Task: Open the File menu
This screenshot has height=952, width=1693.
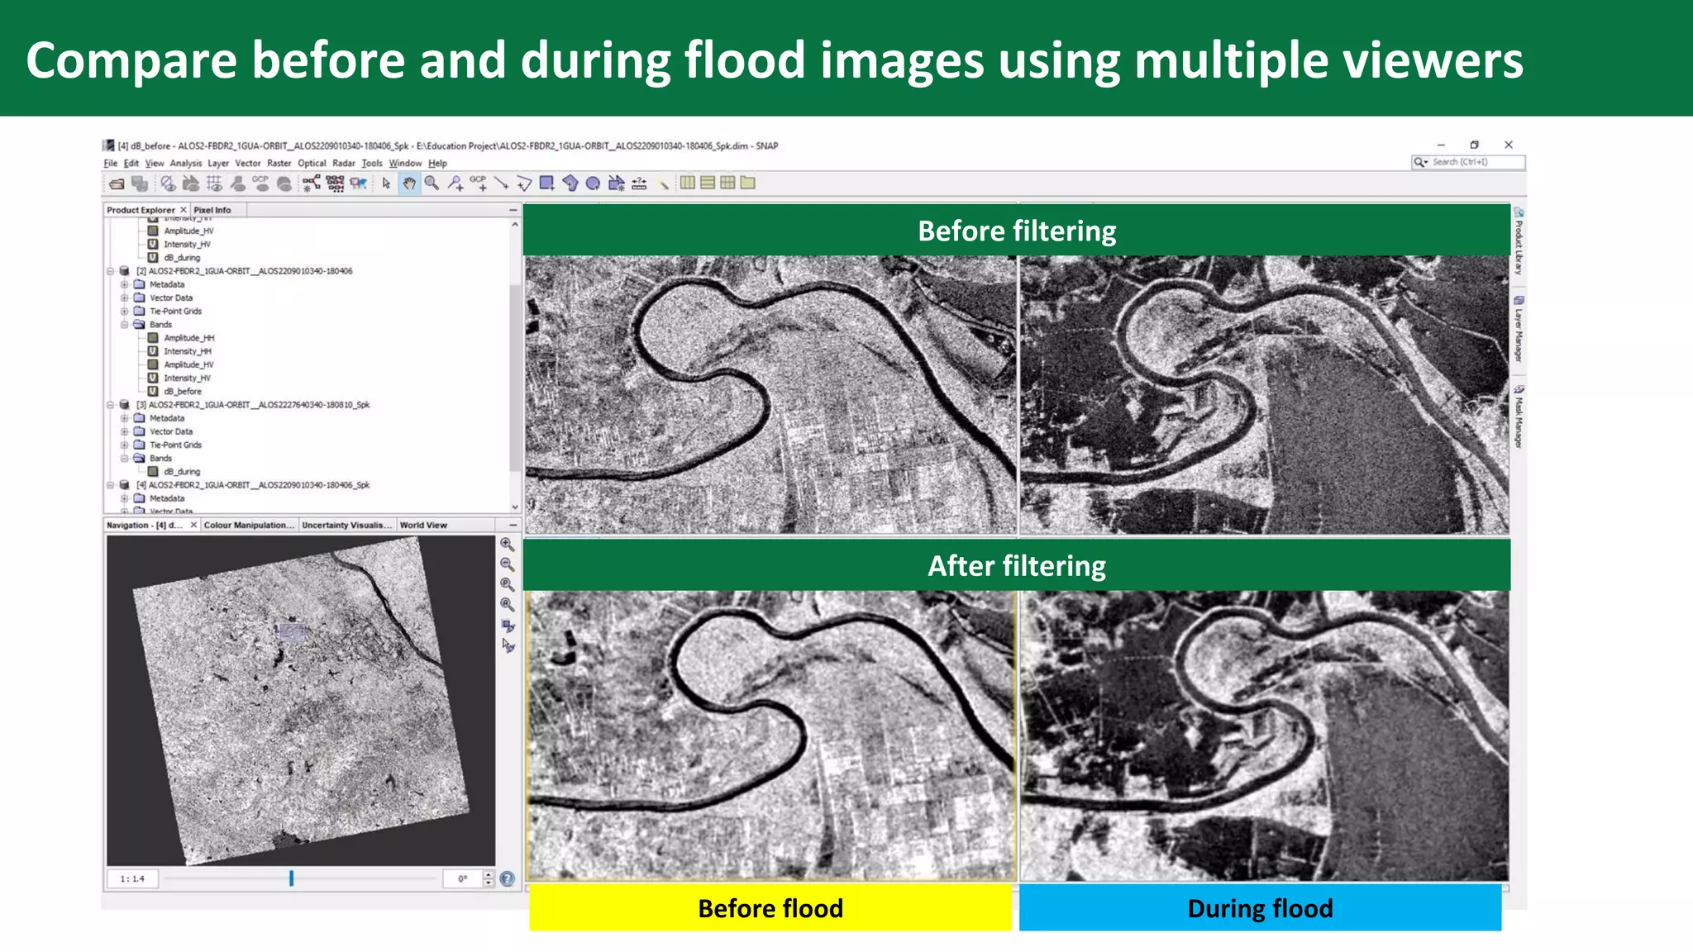Action: tap(111, 164)
